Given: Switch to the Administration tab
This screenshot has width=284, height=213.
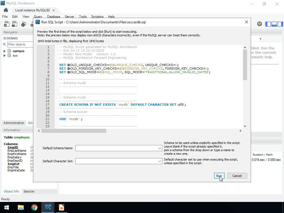Looking at the screenshot, I should click(x=14, y=123).
